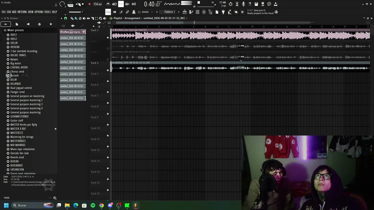This screenshot has height=210, width=374.
Task: Click the Stop button in transport
Action: pyautogui.click(x=83, y=4)
